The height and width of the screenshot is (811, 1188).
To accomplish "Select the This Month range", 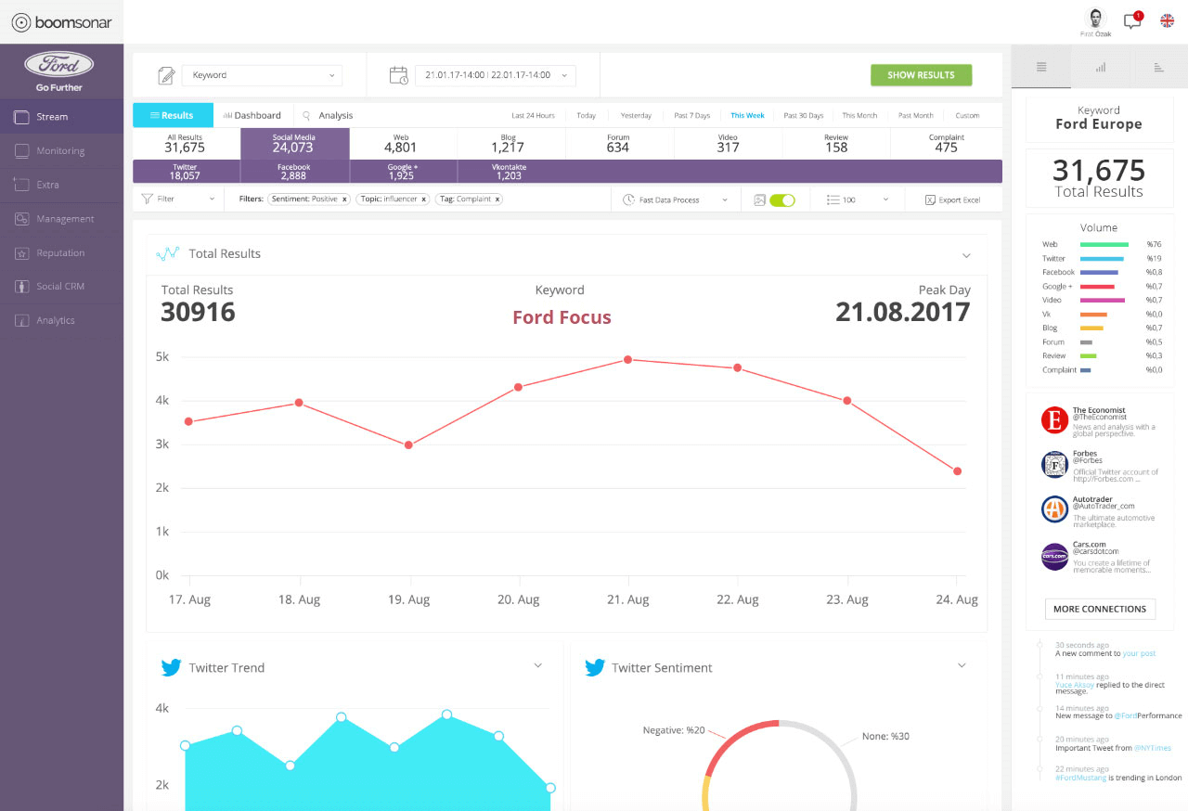I will coord(859,116).
